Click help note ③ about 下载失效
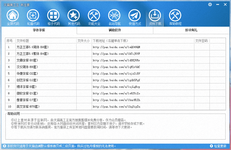Screen dimensions: 231x150 coord(72,127)
